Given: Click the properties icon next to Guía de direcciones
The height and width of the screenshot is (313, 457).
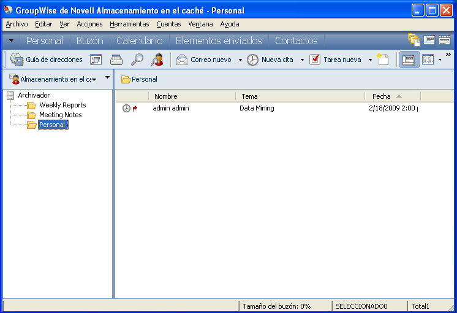Looking at the screenshot, I should [x=96, y=60].
